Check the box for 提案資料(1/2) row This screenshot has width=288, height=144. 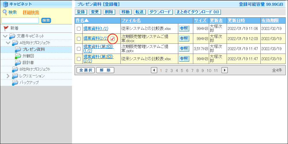click(x=79, y=29)
